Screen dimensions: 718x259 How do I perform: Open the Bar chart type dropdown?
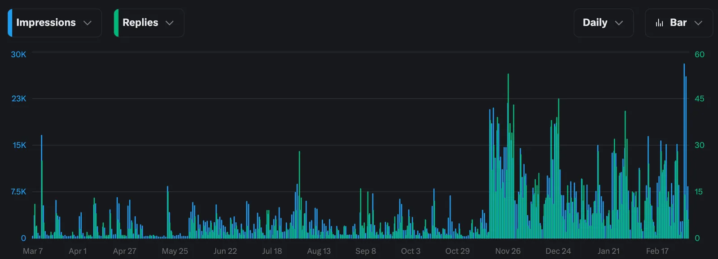click(679, 23)
